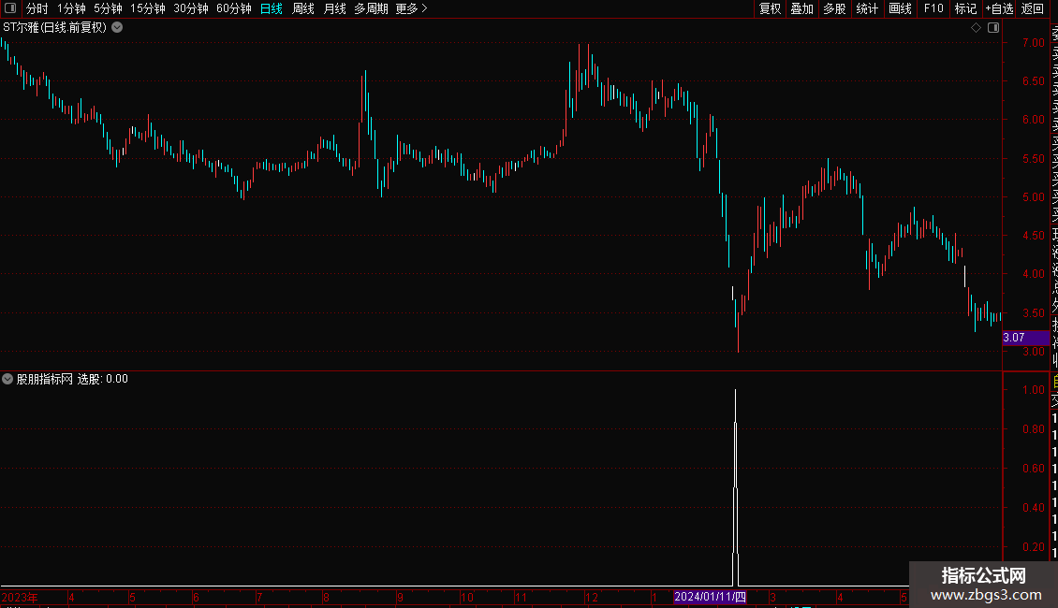Click the 统计 statistics button
The image size is (1058, 608).
[x=867, y=8]
